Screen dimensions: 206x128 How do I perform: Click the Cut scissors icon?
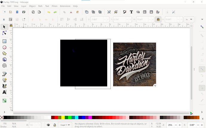pyautogui.click(x=71, y=12)
